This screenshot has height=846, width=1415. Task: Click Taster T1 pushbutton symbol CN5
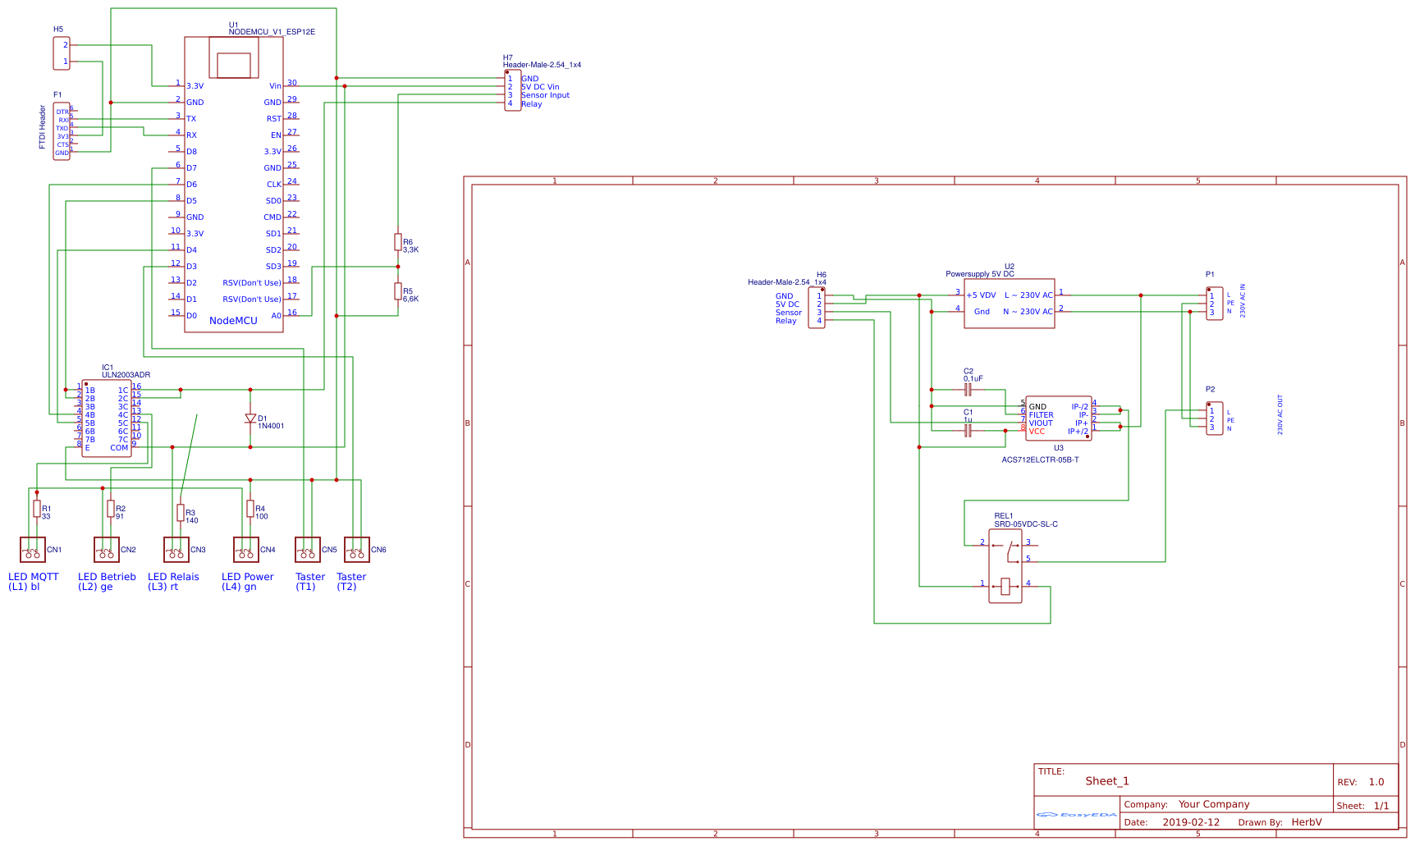307,550
